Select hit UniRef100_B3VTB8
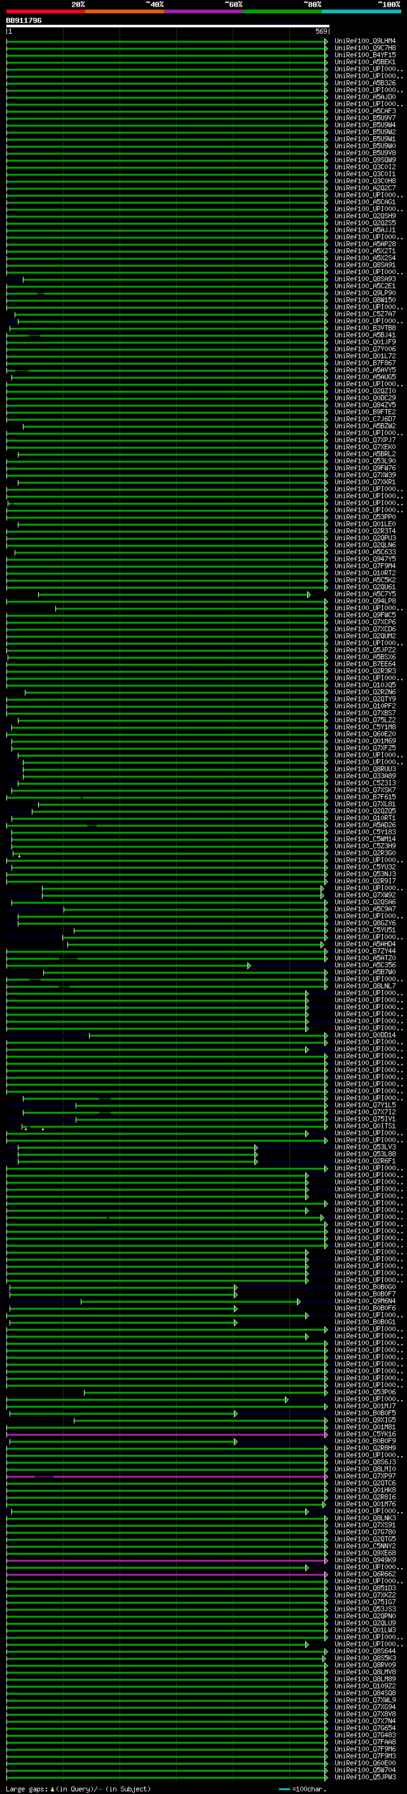This screenshot has height=1794, width=407. [365, 328]
